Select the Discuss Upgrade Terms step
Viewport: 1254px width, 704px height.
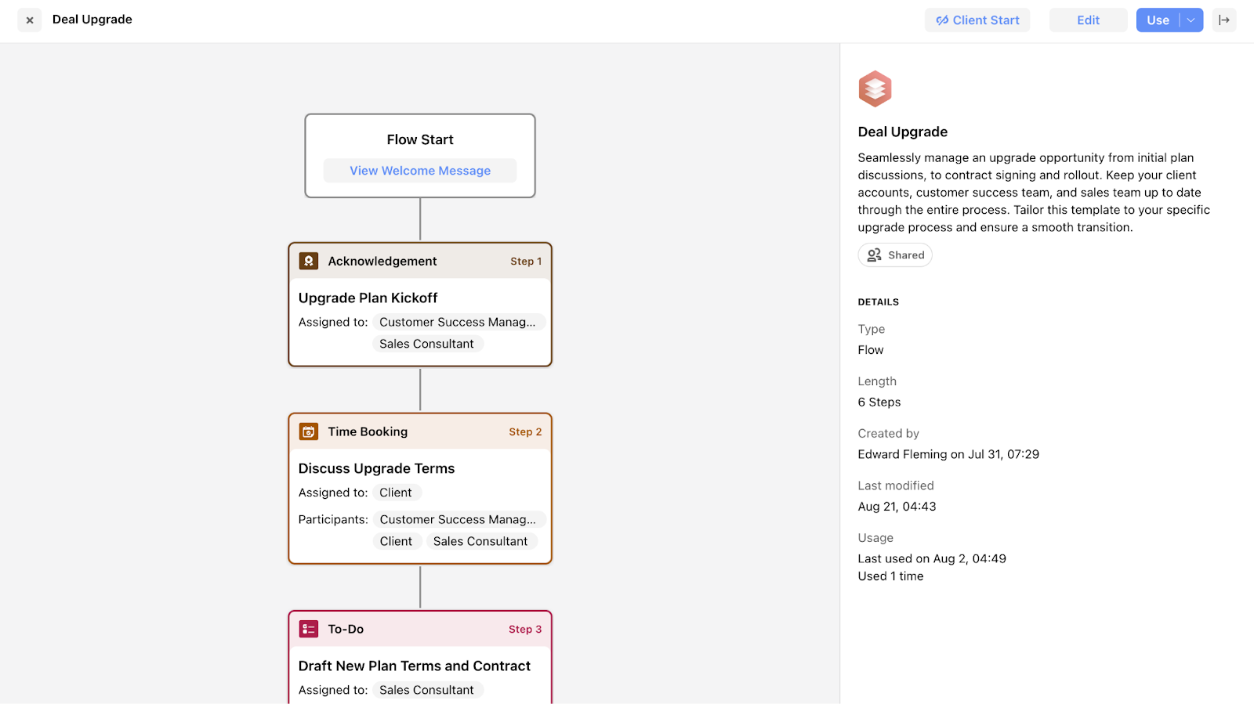coord(376,468)
